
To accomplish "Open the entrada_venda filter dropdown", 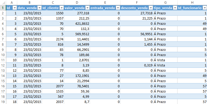I will [118, 8].
